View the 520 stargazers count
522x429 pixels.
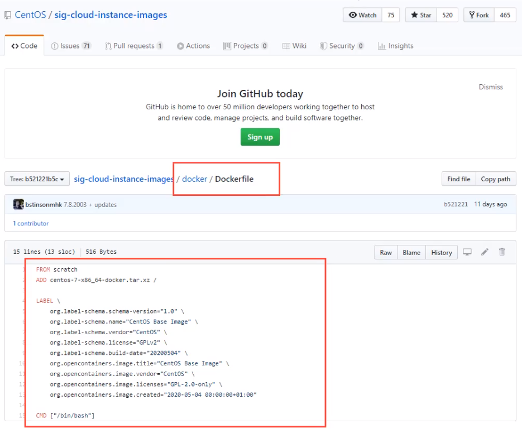click(447, 15)
